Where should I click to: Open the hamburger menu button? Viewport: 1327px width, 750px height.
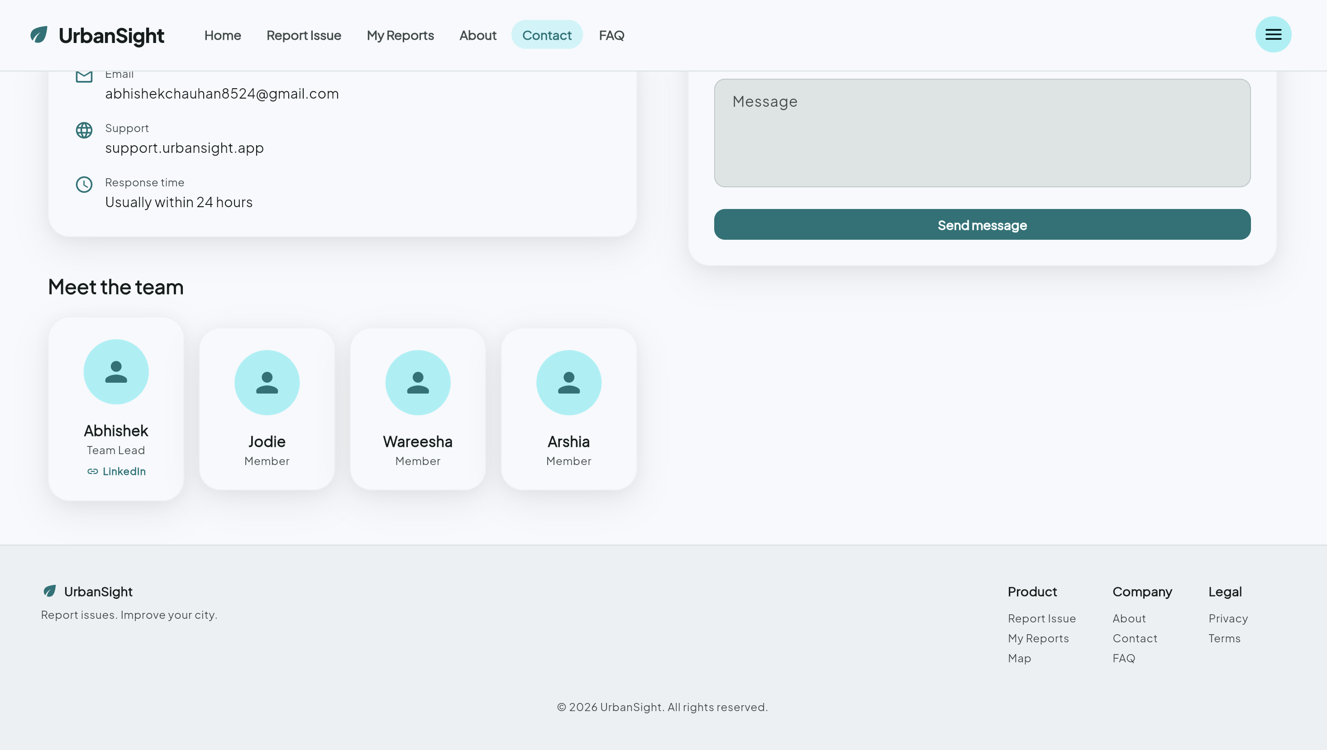[x=1273, y=34]
